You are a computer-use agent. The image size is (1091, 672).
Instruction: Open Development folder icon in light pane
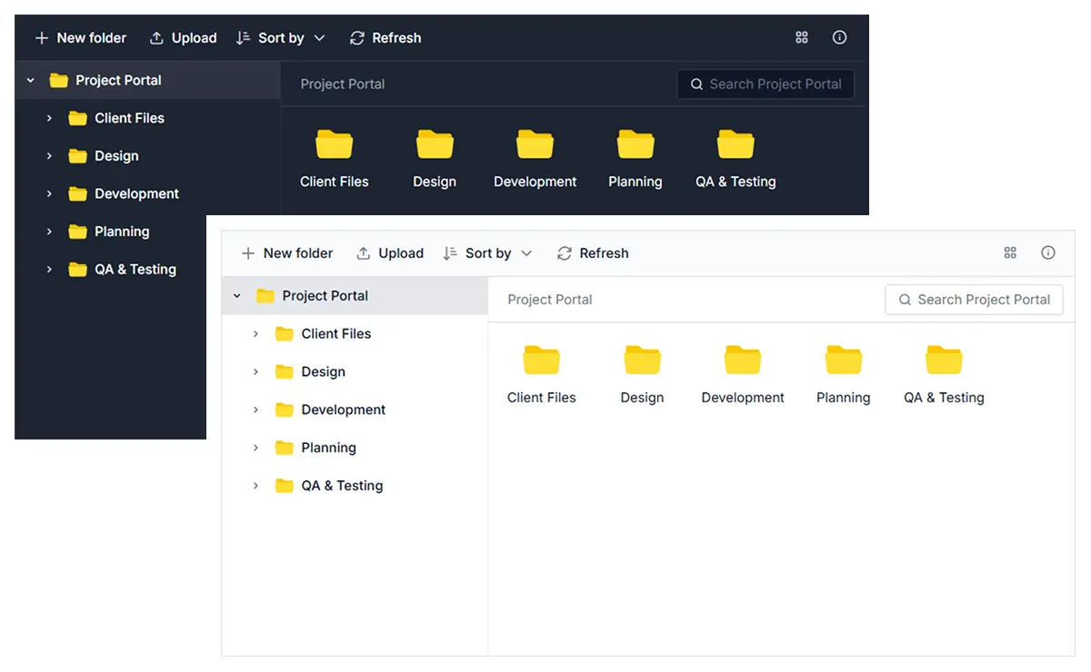(743, 361)
